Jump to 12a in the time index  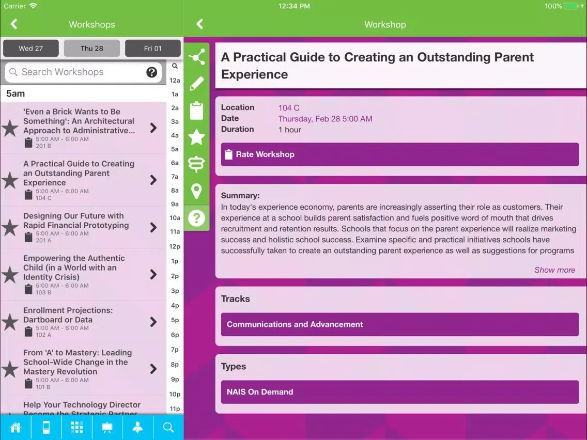[175, 81]
